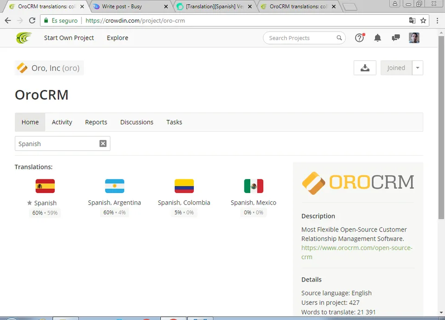Switch to the last OroCRM translations tab
The image size is (445, 320).
point(298,6)
